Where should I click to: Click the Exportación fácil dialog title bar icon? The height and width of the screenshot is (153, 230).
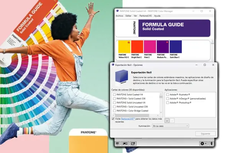click(x=113, y=65)
